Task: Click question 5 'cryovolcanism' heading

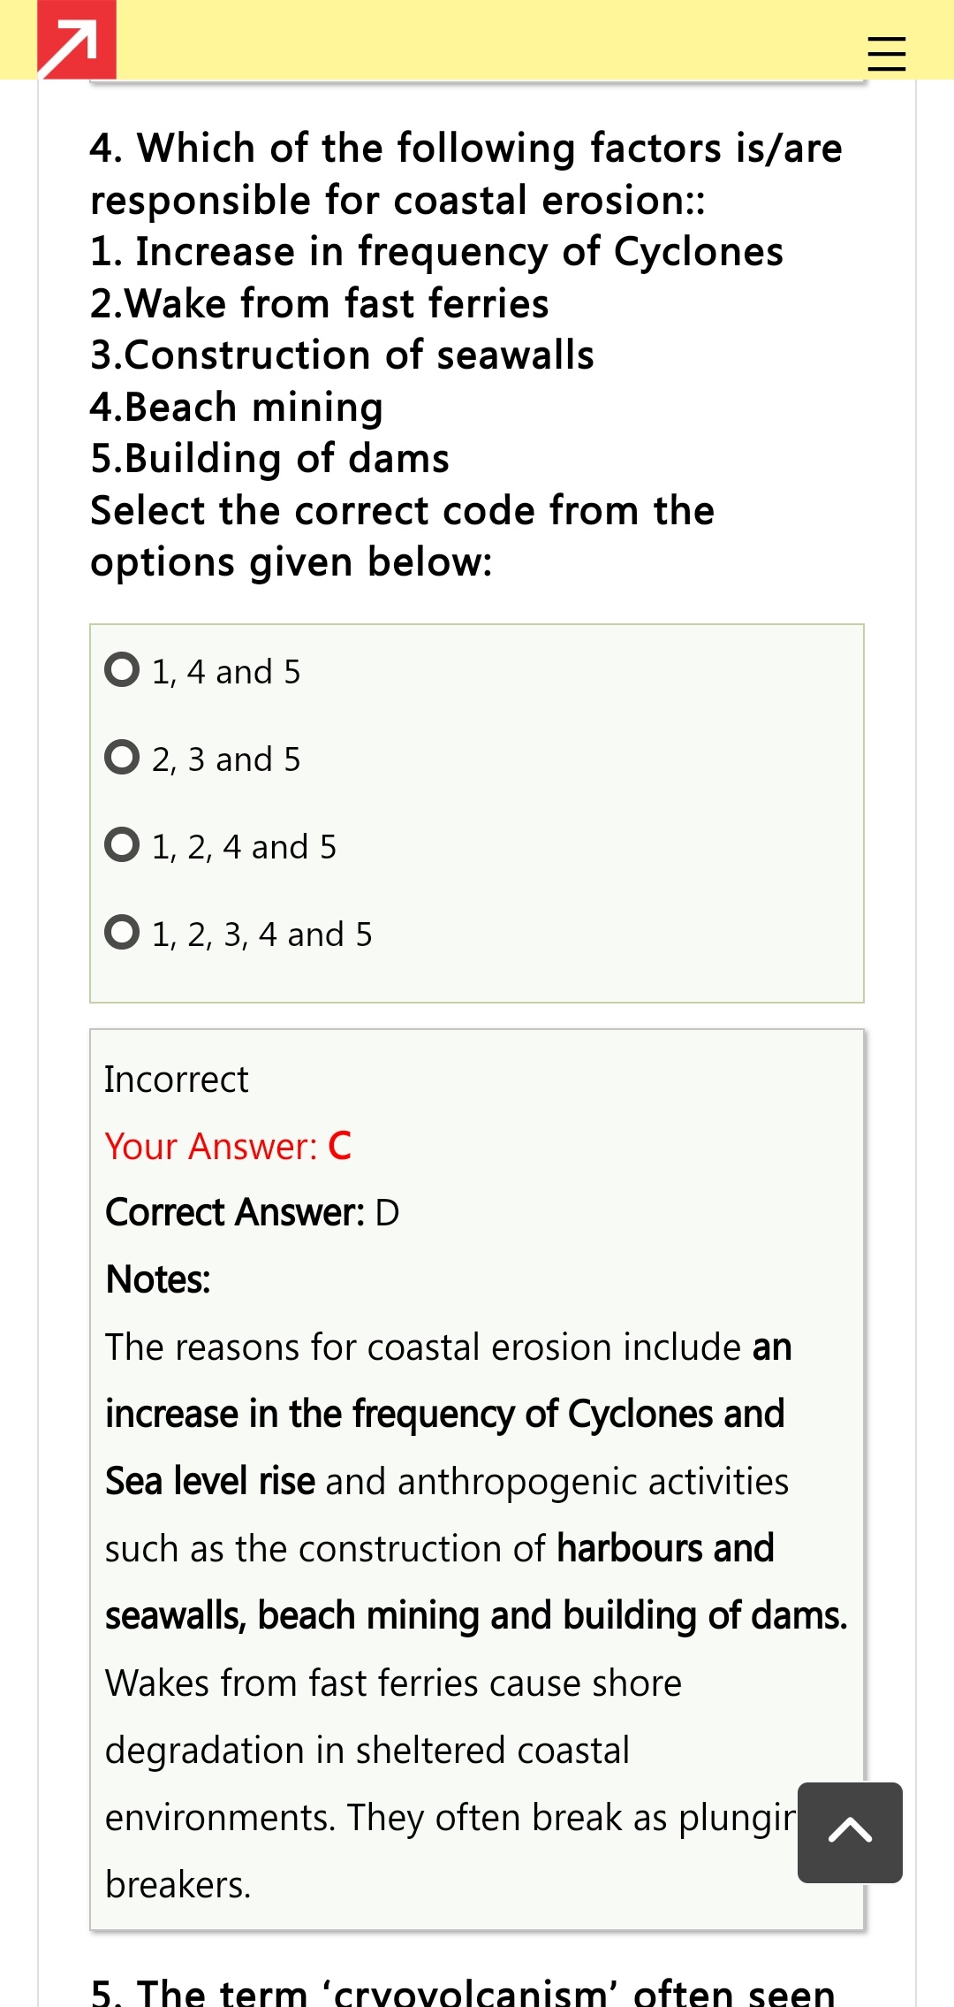Action: pos(463,1989)
